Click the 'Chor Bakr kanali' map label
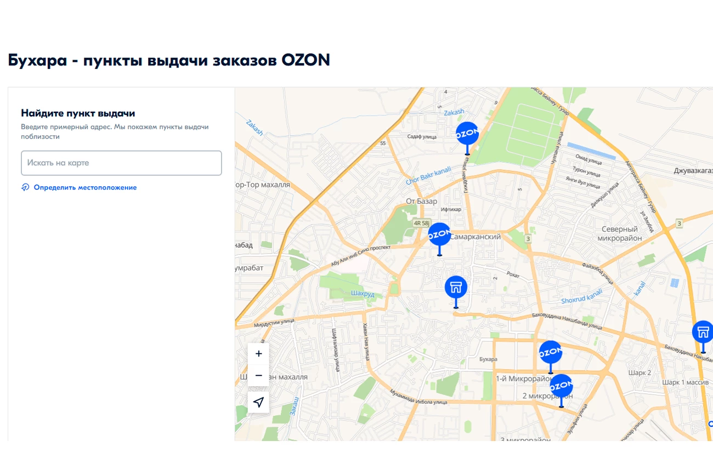The width and height of the screenshot is (713, 475). tap(428, 175)
